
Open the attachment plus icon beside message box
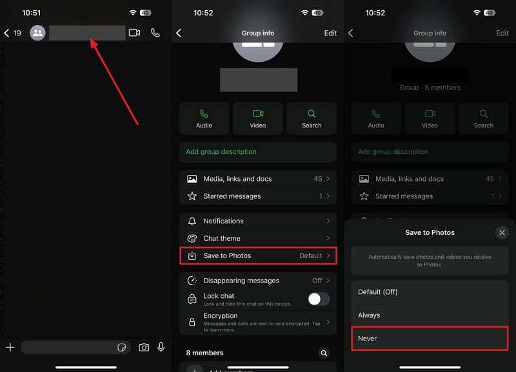(10, 348)
